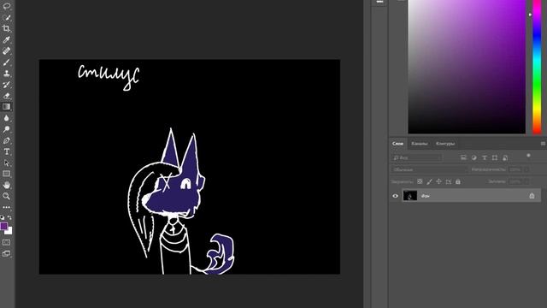The image size is (547, 308).
Task: Filter layers by adjustment layers
Action: coord(473,157)
